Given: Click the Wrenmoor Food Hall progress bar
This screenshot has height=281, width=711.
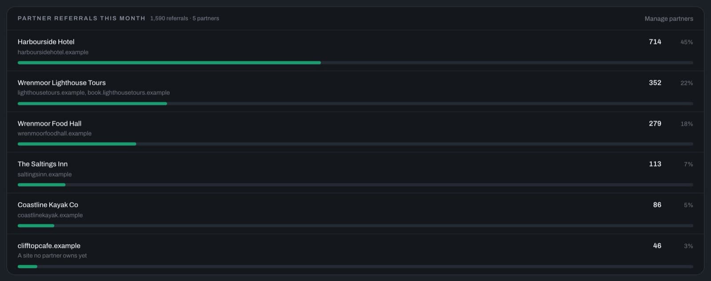Looking at the screenshot, I should (x=355, y=144).
